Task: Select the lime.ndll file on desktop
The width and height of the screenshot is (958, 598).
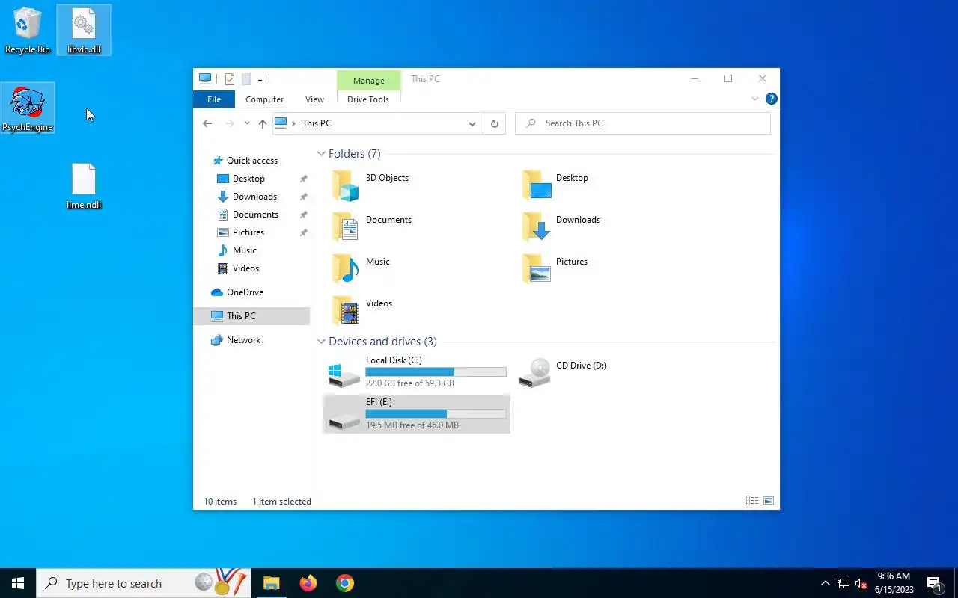Action: tap(84, 186)
